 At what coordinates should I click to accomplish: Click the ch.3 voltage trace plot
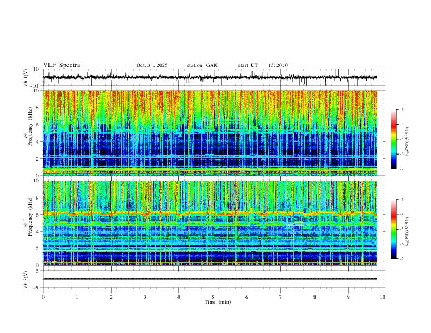(x=214, y=279)
